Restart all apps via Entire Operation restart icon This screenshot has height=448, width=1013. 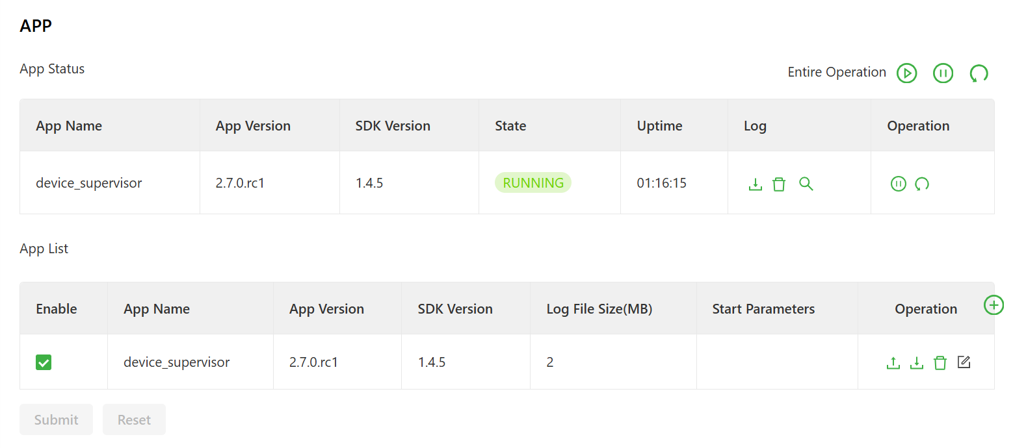click(x=979, y=73)
